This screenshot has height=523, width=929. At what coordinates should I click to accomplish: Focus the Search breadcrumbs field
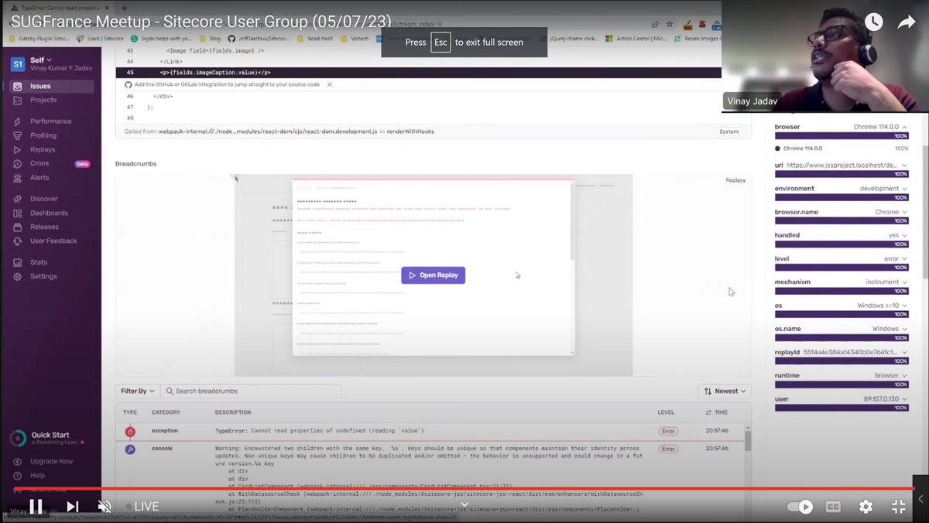(252, 391)
